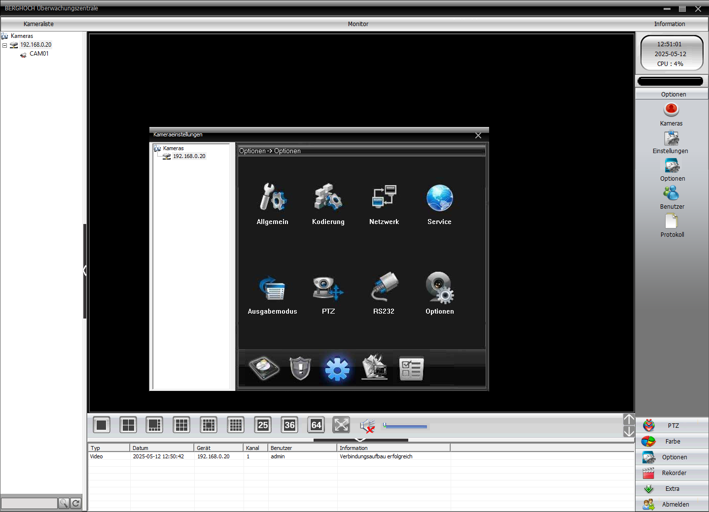The height and width of the screenshot is (512, 709).
Task: Collapse the 192.168.0.20 tree node
Action: (5, 45)
